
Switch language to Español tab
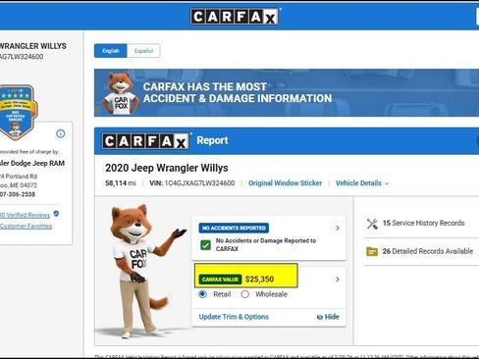click(x=143, y=51)
